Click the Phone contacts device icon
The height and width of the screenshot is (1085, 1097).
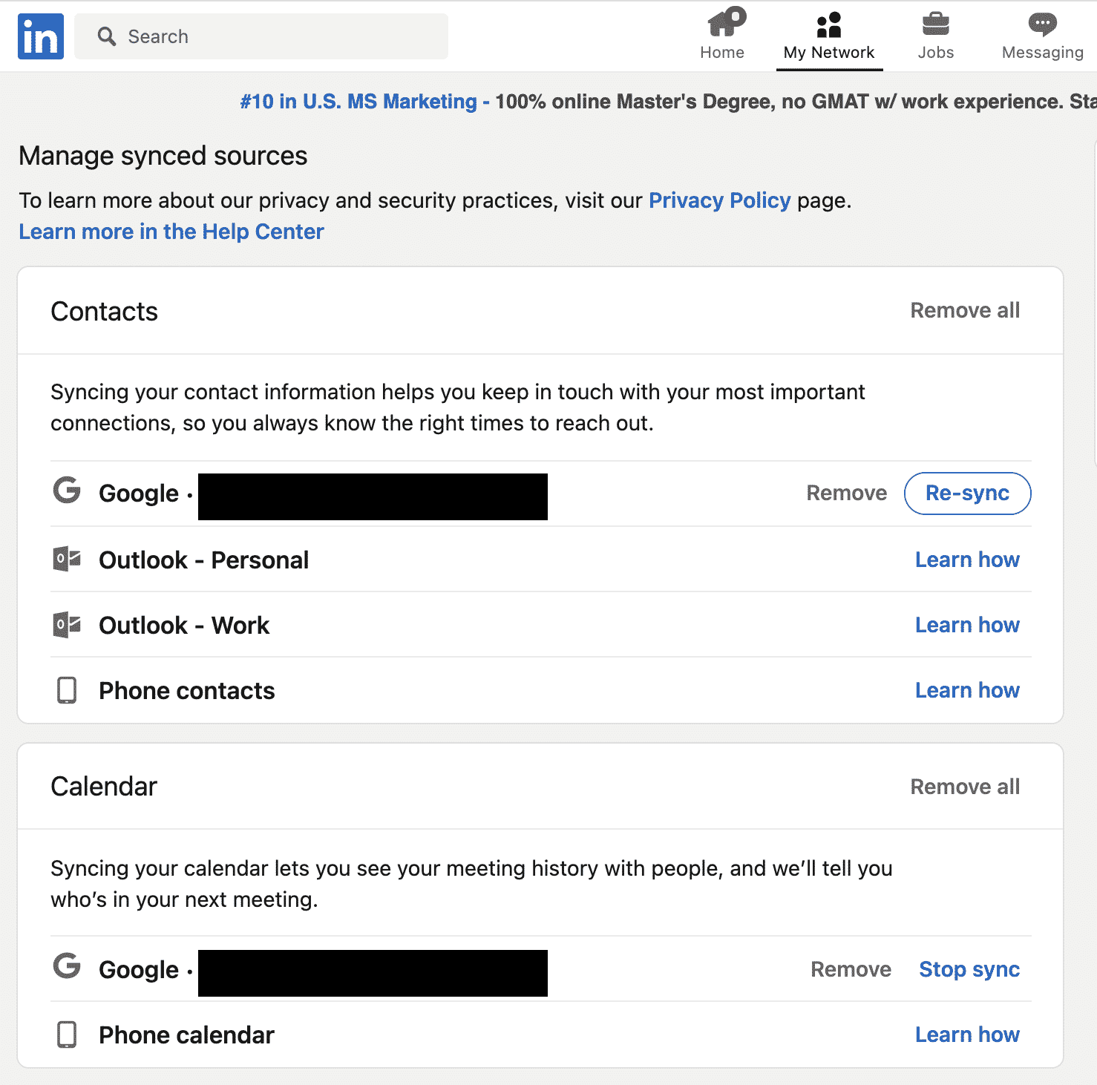67,690
